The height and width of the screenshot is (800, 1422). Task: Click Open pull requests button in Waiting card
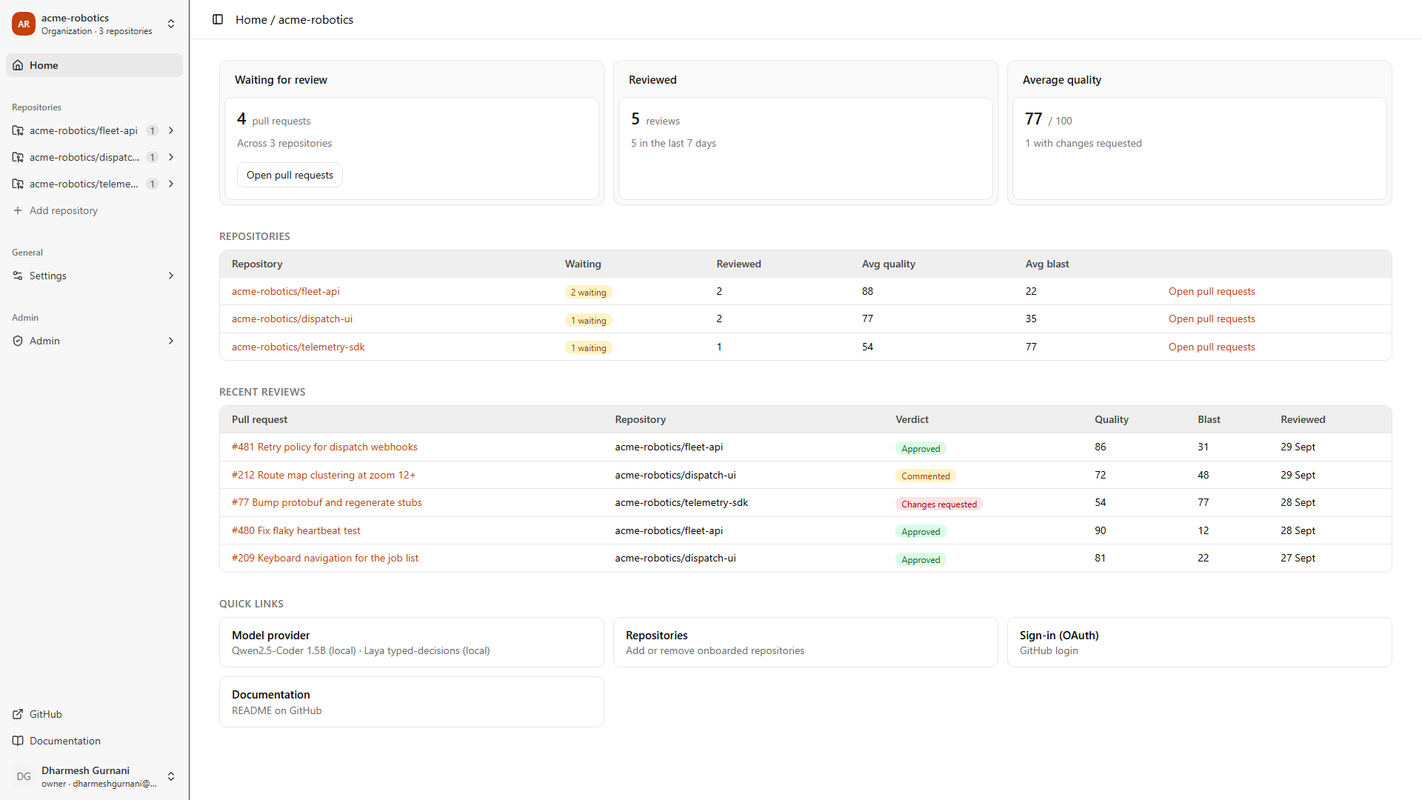pyautogui.click(x=290, y=175)
